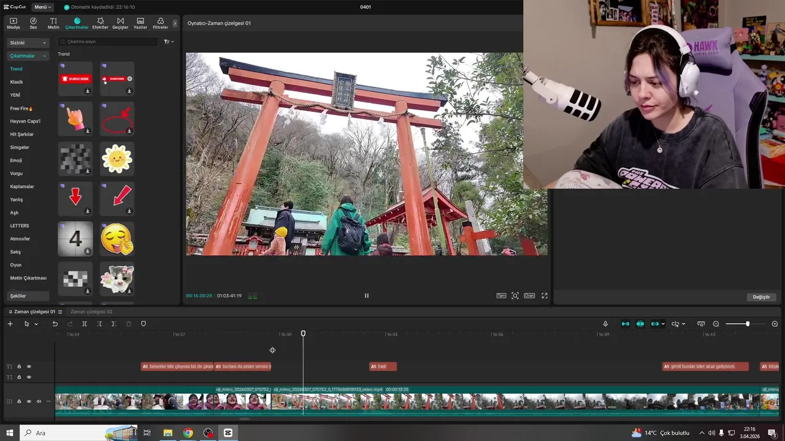Hide the main video track

pyautogui.click(x=29, y=402)
